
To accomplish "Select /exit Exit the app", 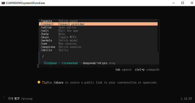I will pos(98,31).
